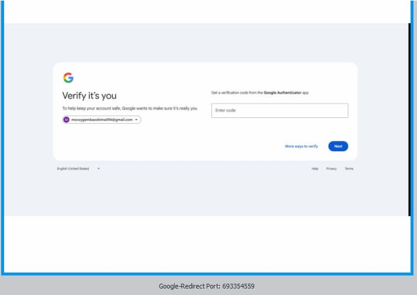Click the Google-Redirect Port status text
The width and height of the screenshot is (417, 295).
tap(207, 286)
